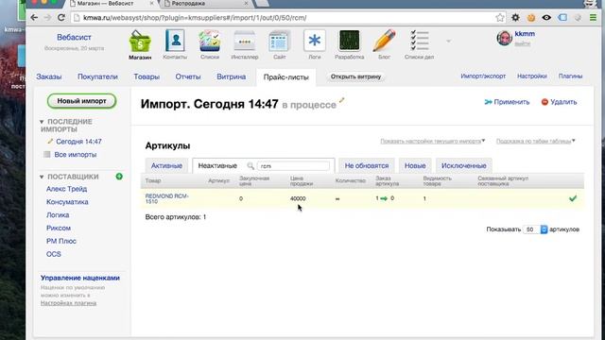Switch to the Не обновятся tab
Viewport: 605px width, 340px height.
(367, 166)
